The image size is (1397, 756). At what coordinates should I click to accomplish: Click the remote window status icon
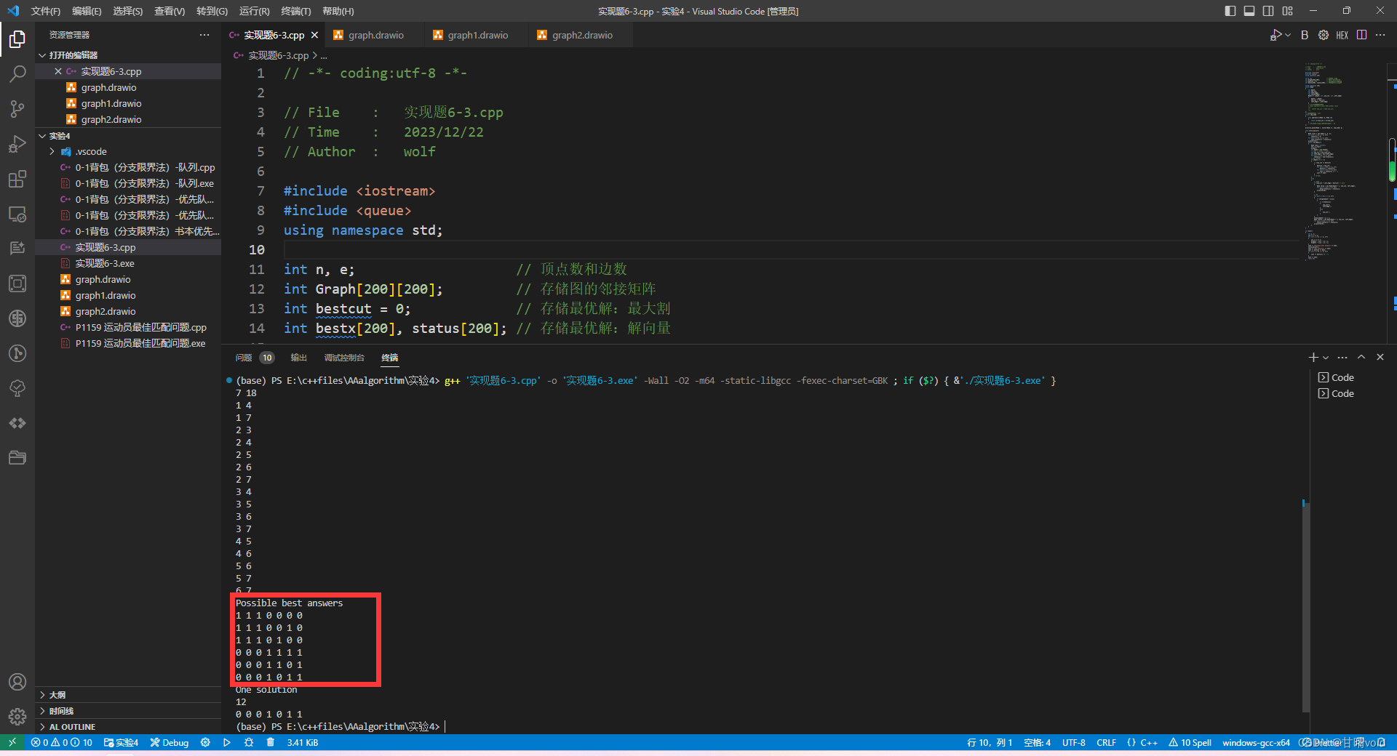12,742
